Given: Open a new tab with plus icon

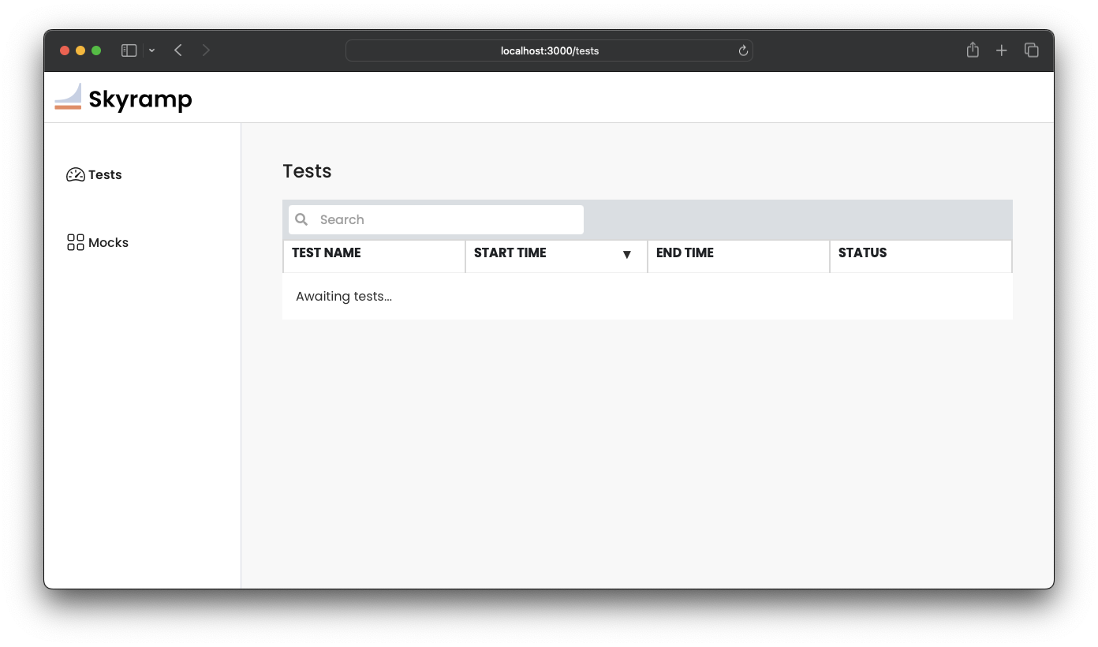Looking at the screenshot, I should pyautogui.click(x=1001, y=50).
